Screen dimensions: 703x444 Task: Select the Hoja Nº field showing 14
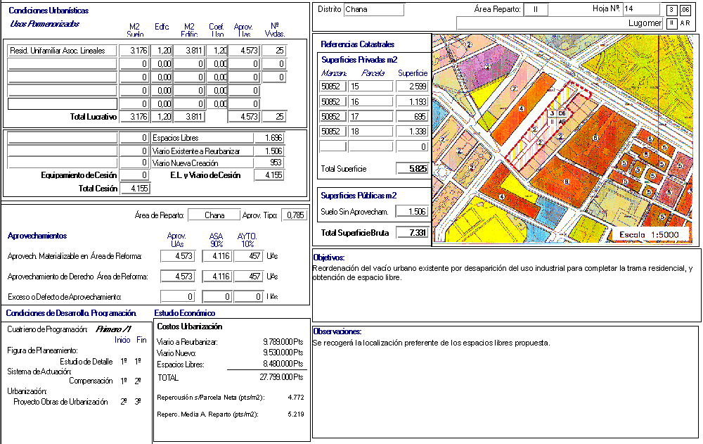point(641,9)
